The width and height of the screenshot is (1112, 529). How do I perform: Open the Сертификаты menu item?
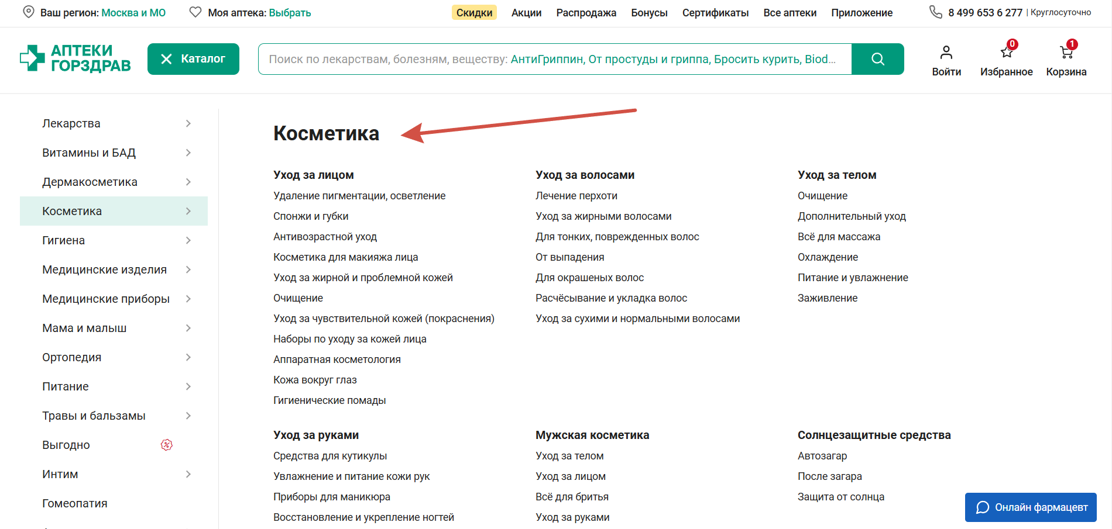(x=715, y=13)
